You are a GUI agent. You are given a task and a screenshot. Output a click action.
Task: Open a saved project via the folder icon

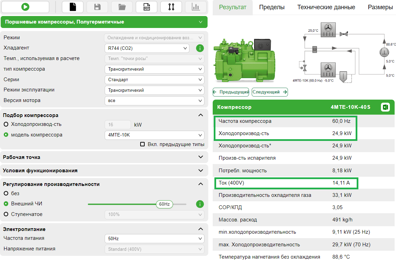coord(122,6)
